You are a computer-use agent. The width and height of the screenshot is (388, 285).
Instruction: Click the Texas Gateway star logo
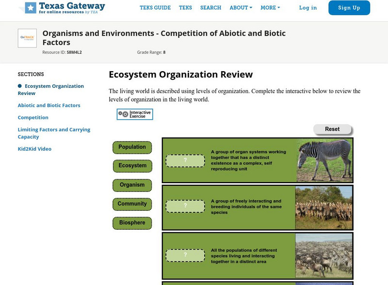coord(30,7)
